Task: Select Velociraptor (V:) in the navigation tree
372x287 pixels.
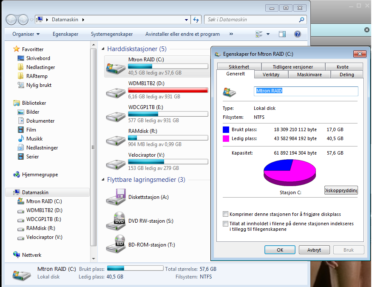Action: (44, 237)
